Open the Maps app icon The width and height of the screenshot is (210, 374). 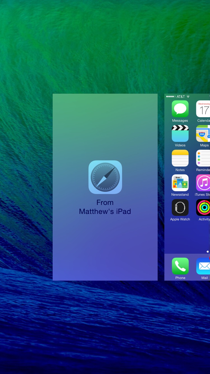(203, 133)
